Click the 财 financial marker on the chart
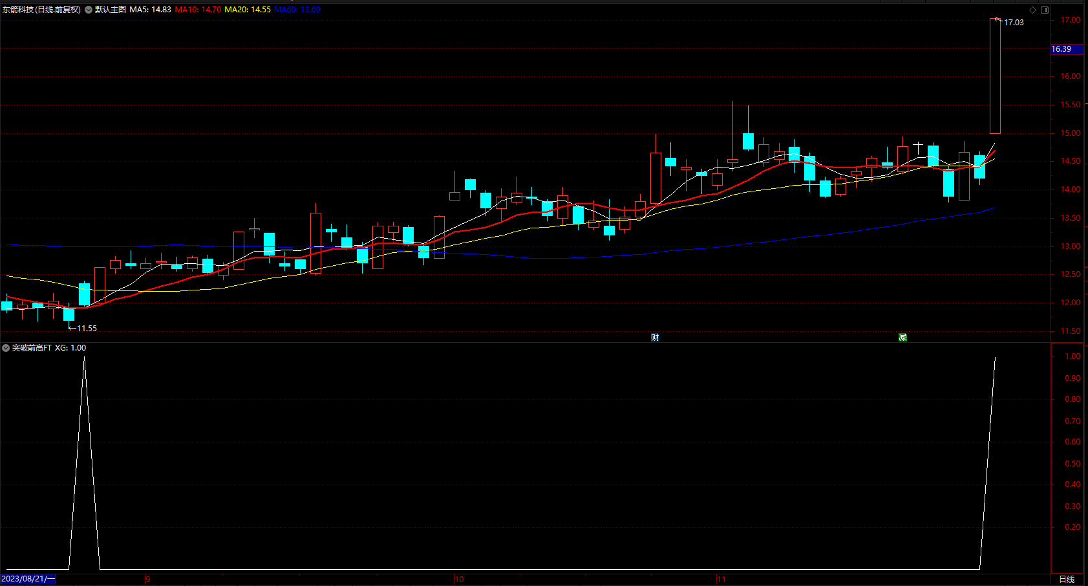1088x586 pixels. (655, 338)
